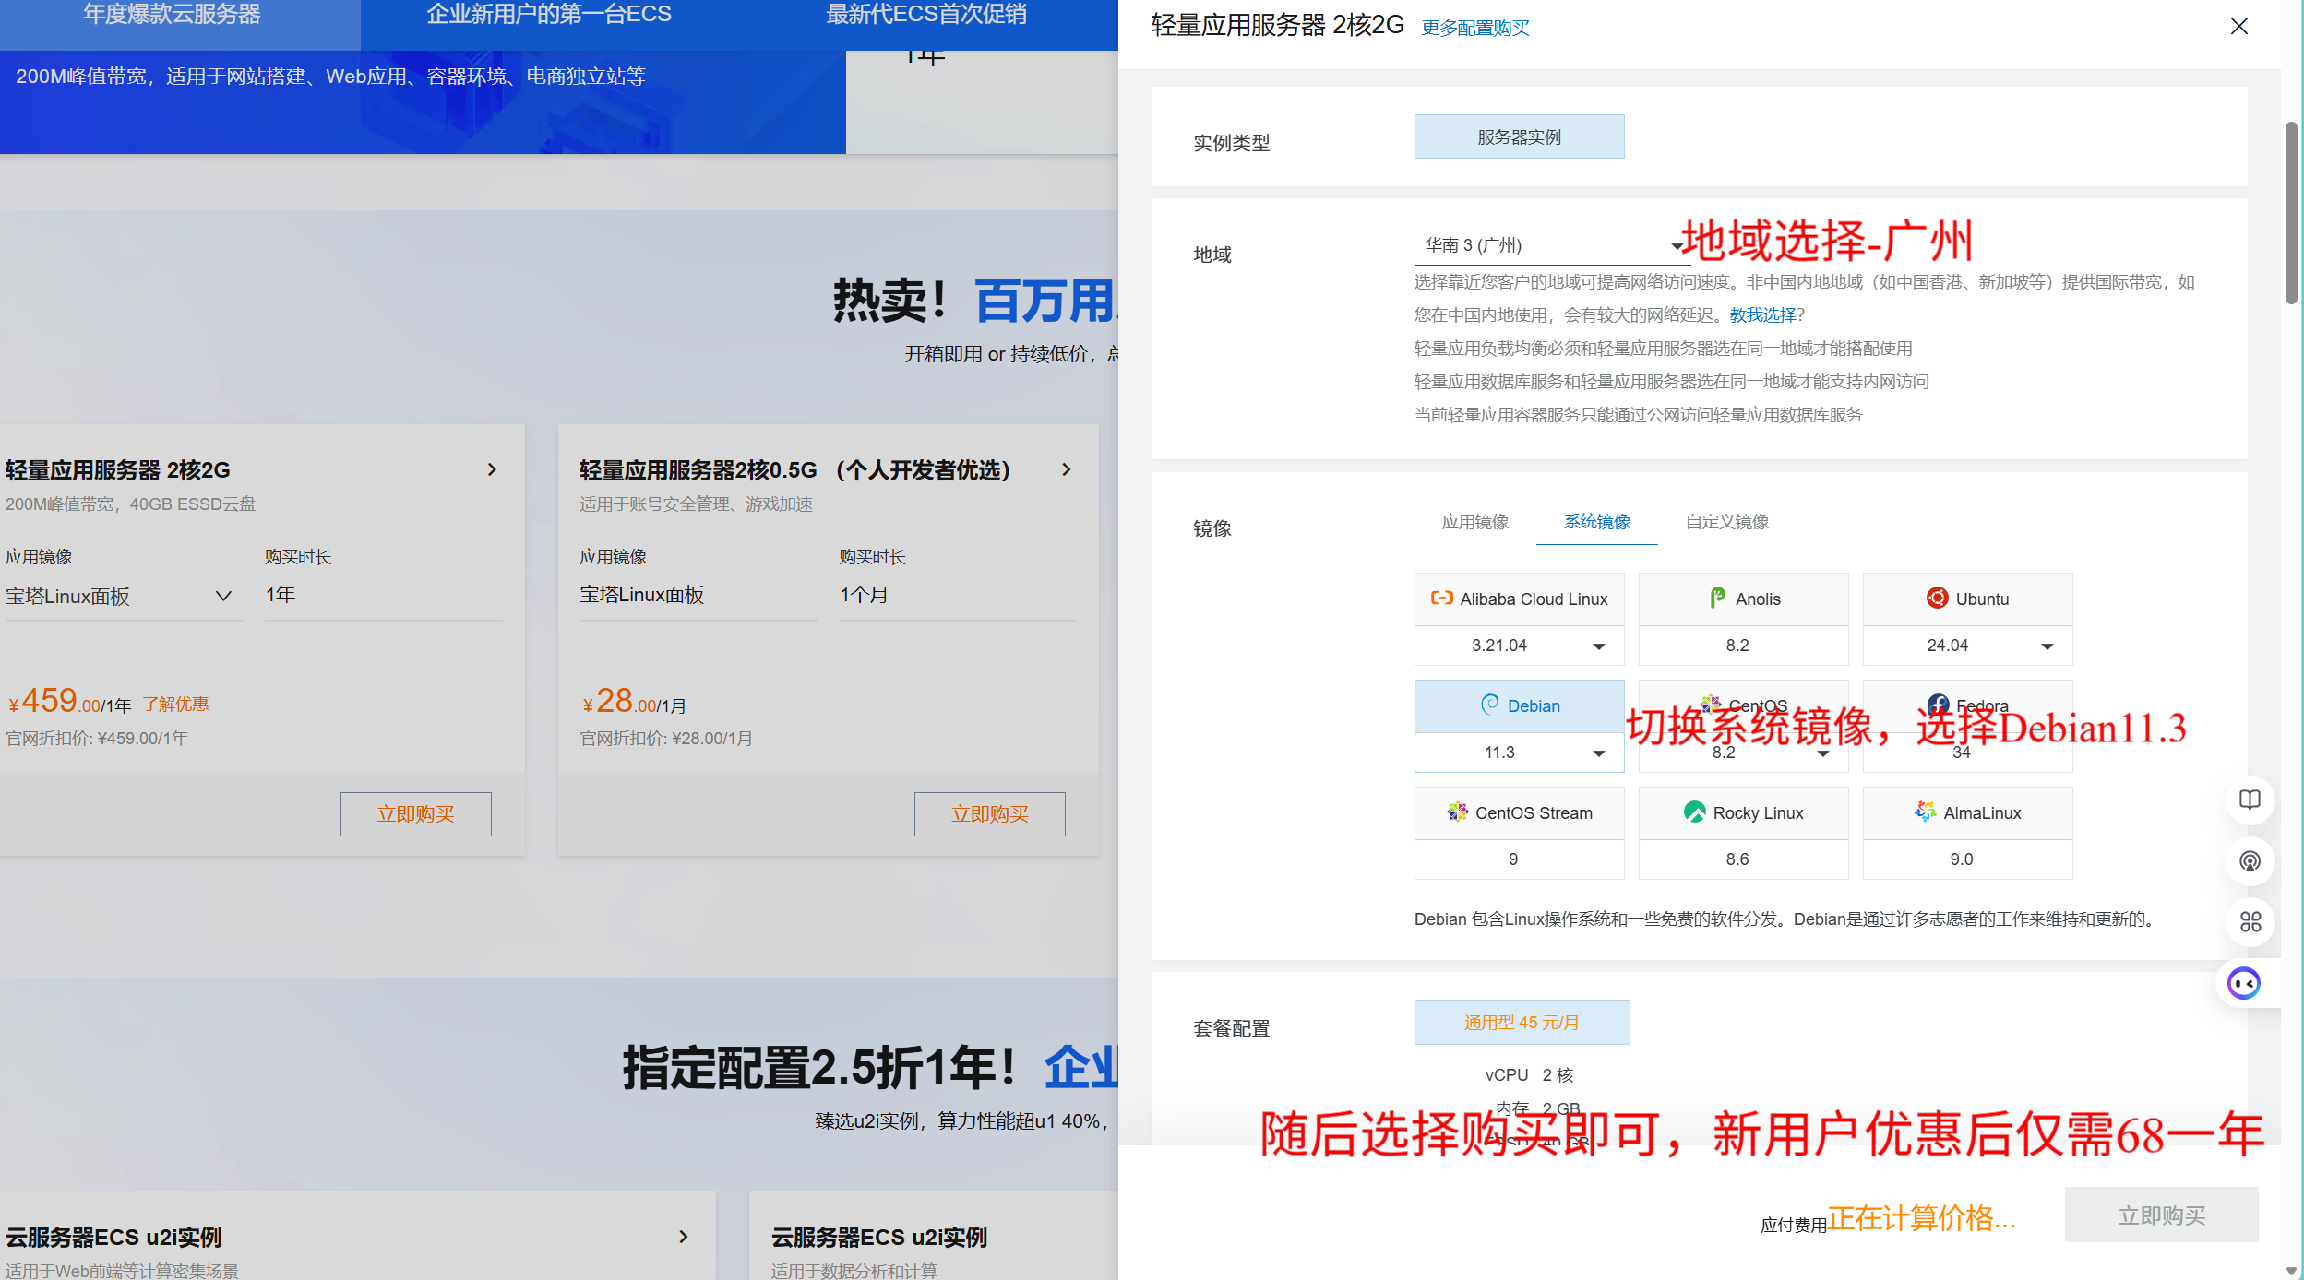
Task: Open the 更多配置购买 link
Action: click(1474, 29)
